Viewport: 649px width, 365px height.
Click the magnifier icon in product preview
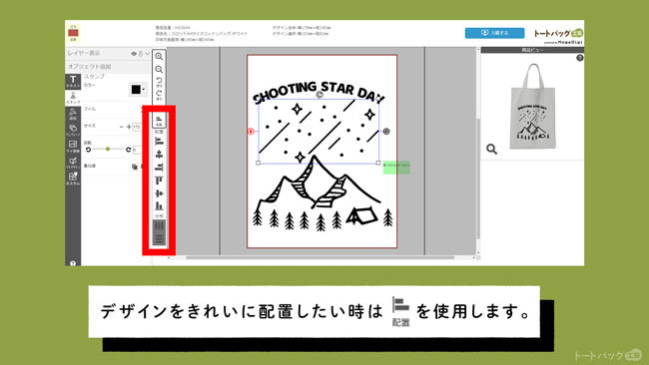[x=491, y=149]
